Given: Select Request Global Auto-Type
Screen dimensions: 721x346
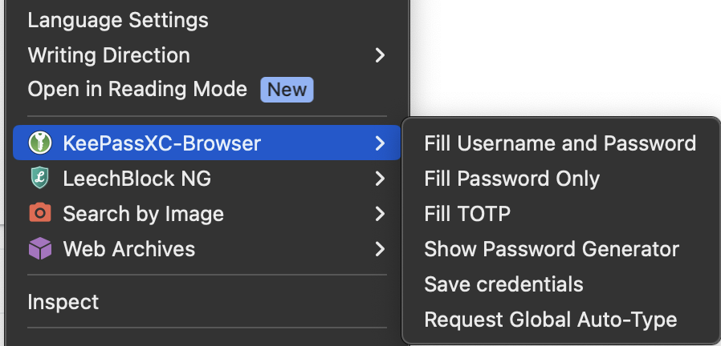Looking at the screenshot, I should click(x=550, y=320).
